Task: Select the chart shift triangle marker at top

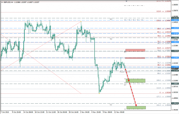Action: coord(126,1)
